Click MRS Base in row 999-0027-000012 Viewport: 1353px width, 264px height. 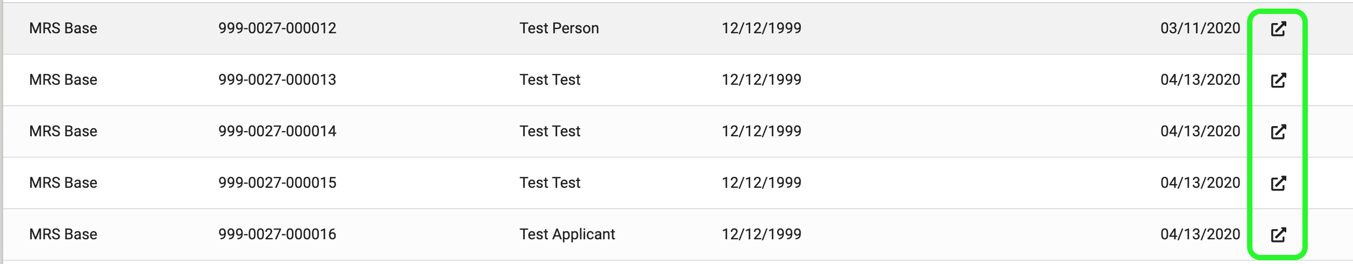point(63,28)
